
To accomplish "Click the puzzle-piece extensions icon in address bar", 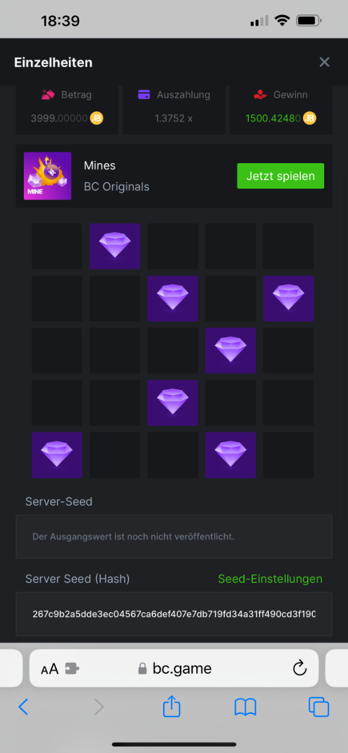I will click(x=71, y=669).
